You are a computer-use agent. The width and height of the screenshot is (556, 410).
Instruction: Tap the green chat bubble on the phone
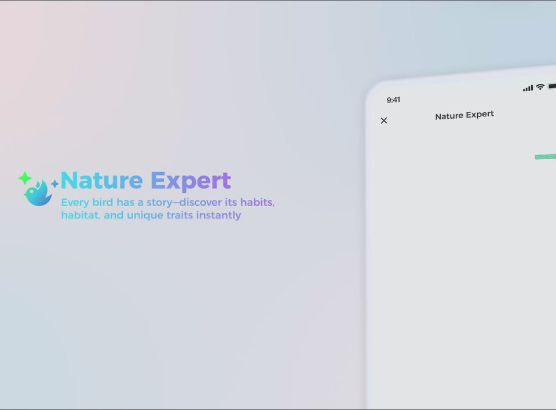pyautogui.click(x=546, y=157)
